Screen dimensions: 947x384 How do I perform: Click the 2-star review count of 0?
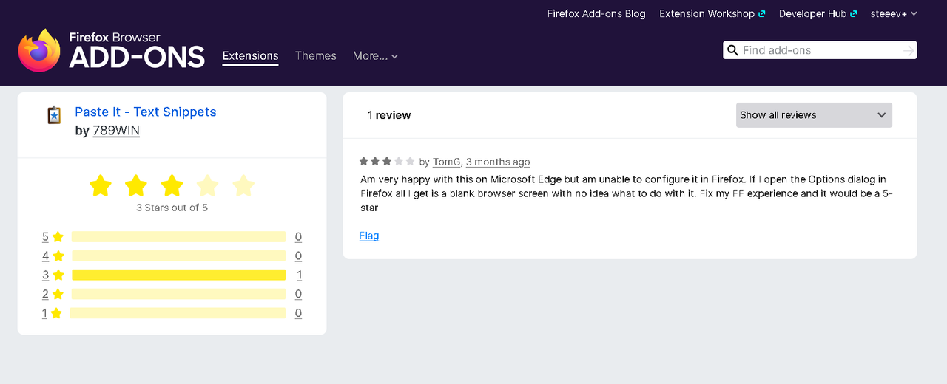pos(298,294)
